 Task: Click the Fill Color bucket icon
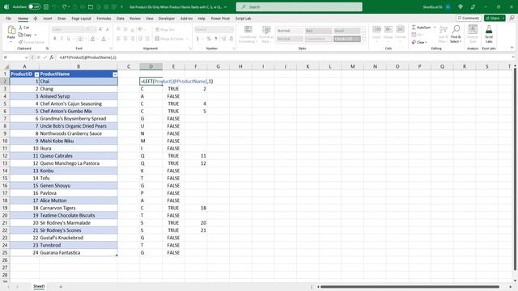click(93, 39)
